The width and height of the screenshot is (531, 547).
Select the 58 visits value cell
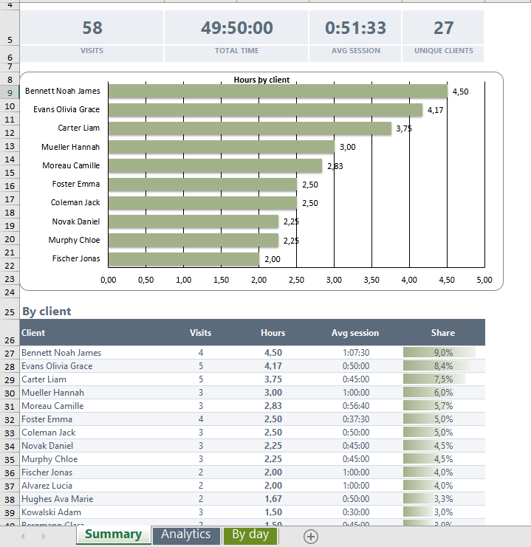(x=92, y=27)
